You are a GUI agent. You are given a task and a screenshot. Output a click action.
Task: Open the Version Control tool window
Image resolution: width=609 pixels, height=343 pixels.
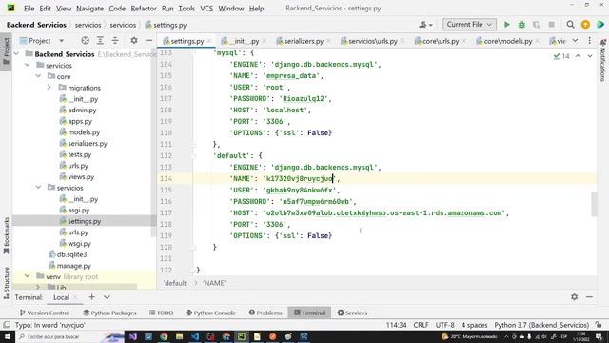point(45,313)
